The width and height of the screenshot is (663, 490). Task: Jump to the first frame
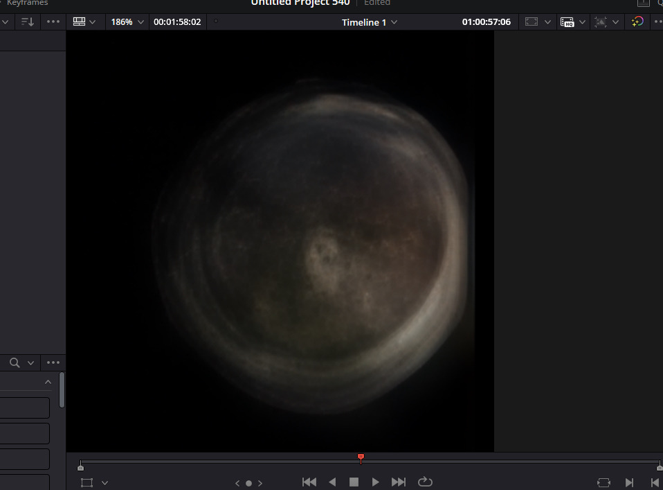click(x=309, y=482)
